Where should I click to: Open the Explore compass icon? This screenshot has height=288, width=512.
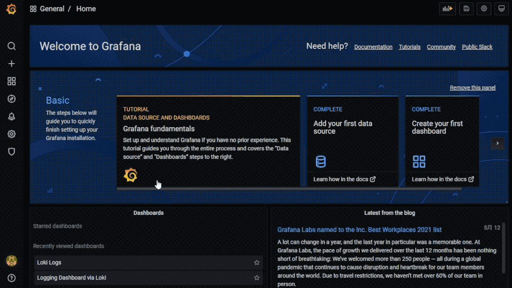(x=11, y=99)
